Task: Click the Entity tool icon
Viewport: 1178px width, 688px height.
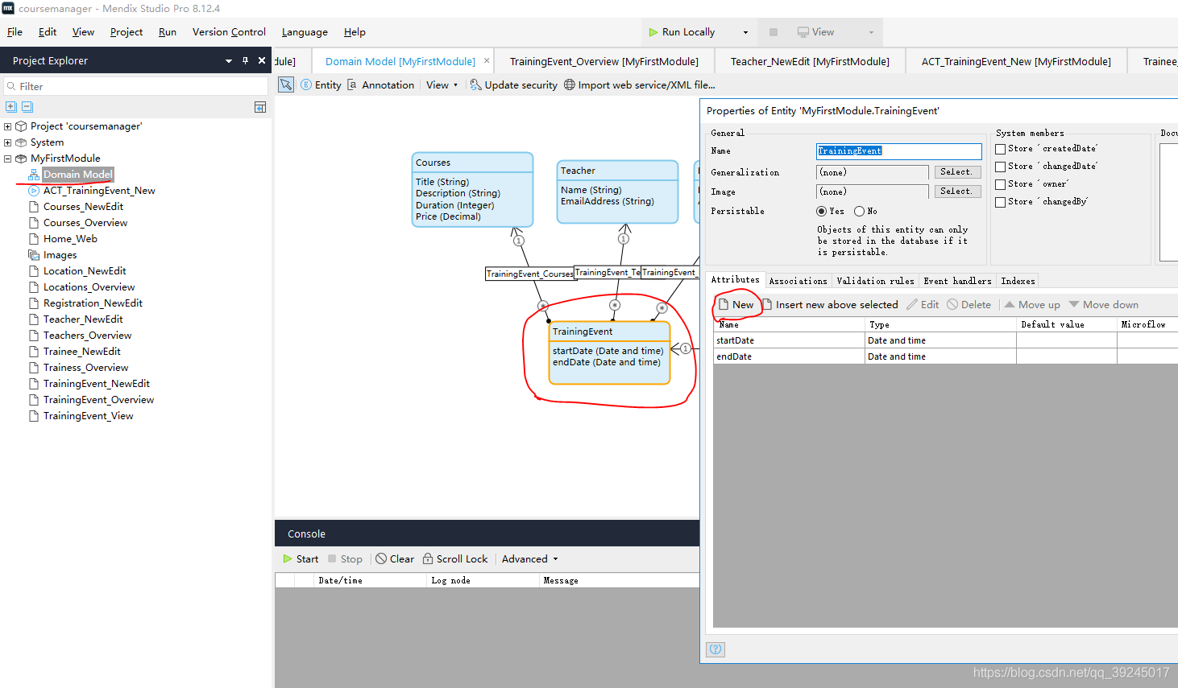Action: click(306, 84)
